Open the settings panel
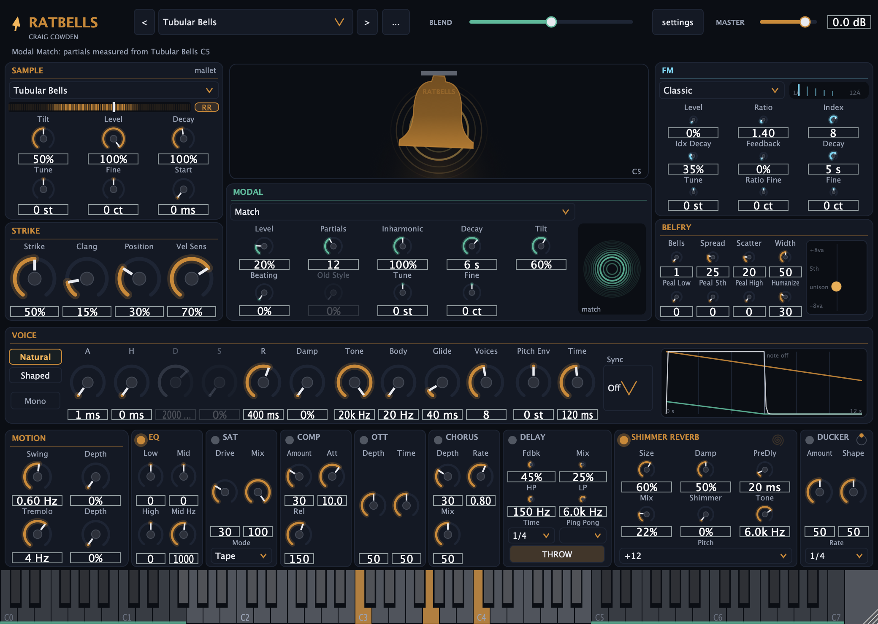The image size is (878, 624). pos(677,22)
